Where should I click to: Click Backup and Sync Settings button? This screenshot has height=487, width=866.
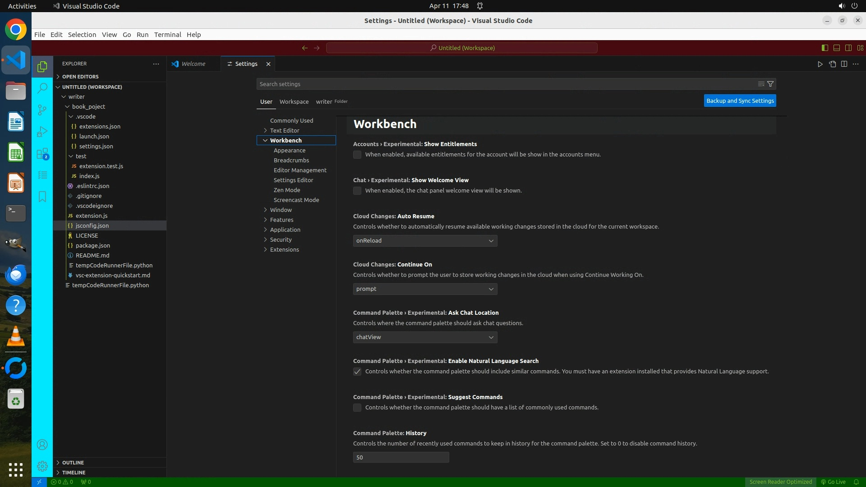[740, 101]
